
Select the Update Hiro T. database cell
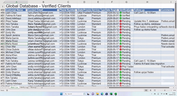click(147, 21)
